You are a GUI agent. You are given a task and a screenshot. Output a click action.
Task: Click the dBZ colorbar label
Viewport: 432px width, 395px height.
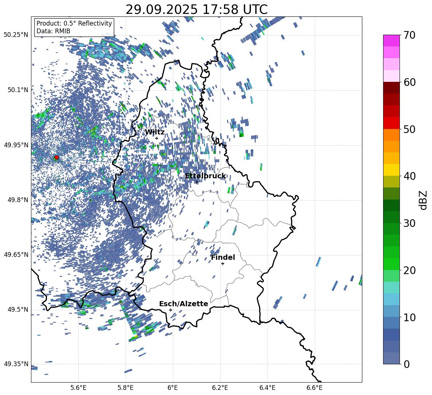point(423,200)
